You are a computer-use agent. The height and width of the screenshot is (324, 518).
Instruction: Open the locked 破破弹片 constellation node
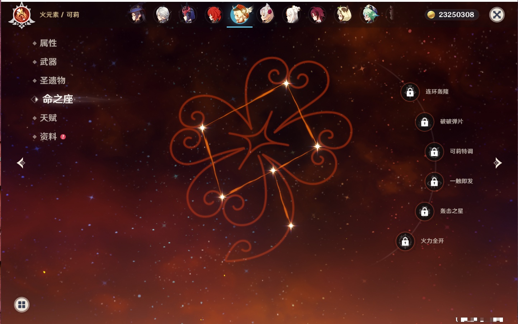click(x=425, y=122)
